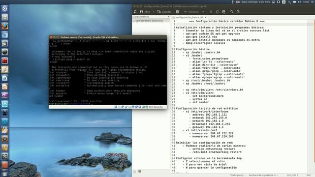Click the Debian server VirtualBox title bar
This screenshot has height=177, width=315.
[x=108, y=37]
